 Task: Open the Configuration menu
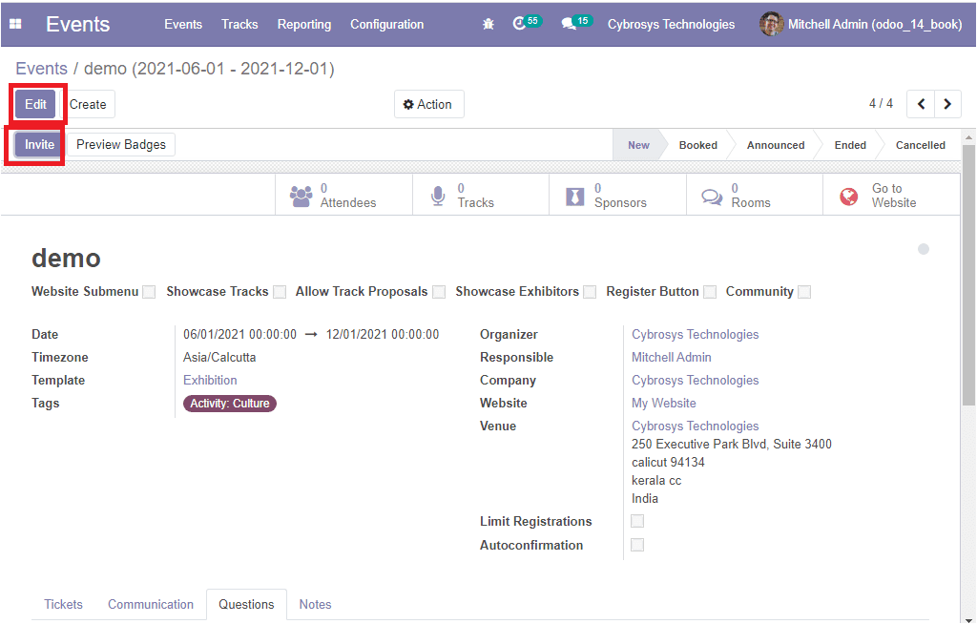387,24
